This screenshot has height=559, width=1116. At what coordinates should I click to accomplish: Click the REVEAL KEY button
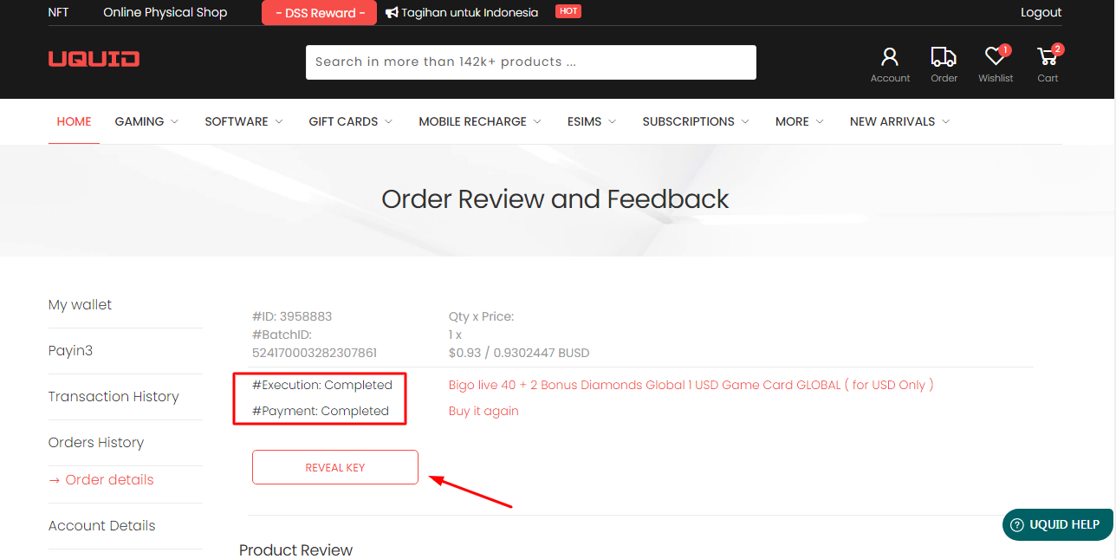335,467
